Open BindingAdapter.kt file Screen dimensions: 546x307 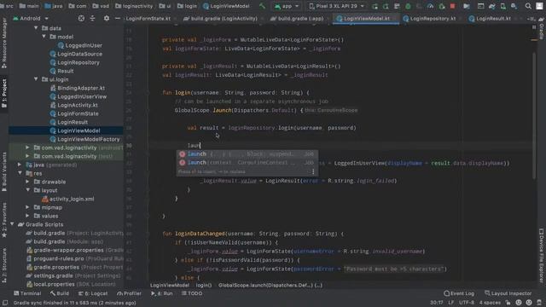click(x=78, y=88)
